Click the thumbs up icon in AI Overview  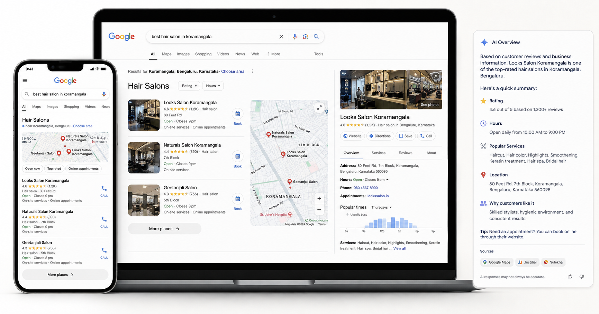(x=570, y=277)
